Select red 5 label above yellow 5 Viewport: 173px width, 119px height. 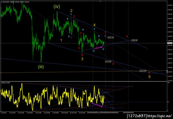(x=149, y=73)
